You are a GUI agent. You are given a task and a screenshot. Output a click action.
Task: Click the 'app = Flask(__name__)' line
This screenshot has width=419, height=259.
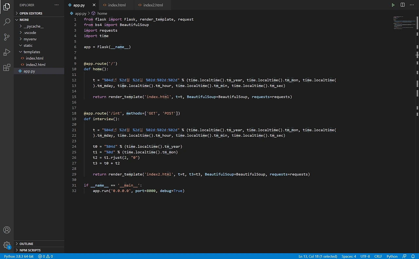[107, 47]
